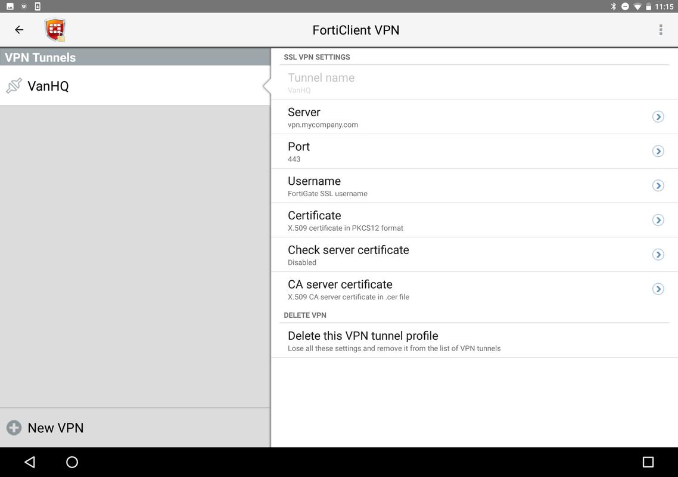This screenshot has width=678, height=477.
Task: Click the FortiClient VPN title
Action: coord(356,30)
